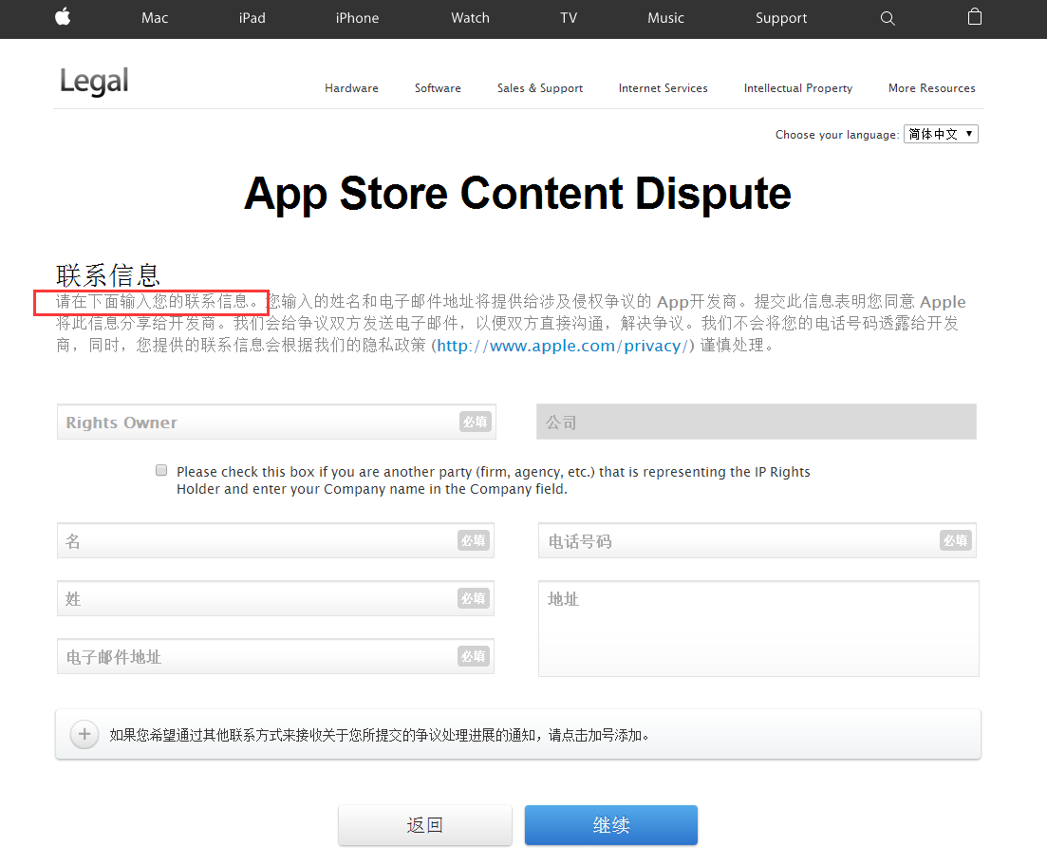This screenshot has width=1047, height=865.
Task: Go to the iPhone menu item
Action: pos(357,18)
